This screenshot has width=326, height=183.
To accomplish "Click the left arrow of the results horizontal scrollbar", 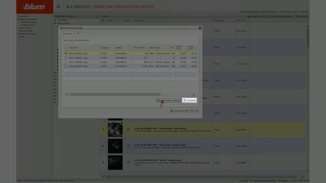I will 103,176.
